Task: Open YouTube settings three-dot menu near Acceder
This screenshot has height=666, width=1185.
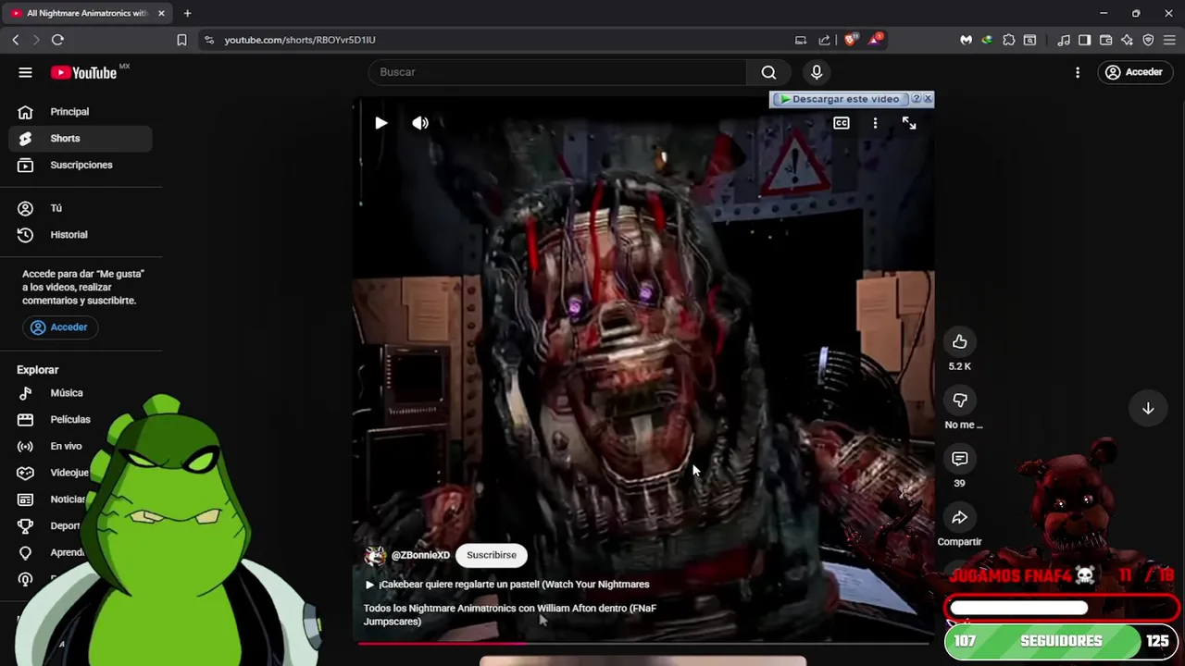Action: [1078, 72]
